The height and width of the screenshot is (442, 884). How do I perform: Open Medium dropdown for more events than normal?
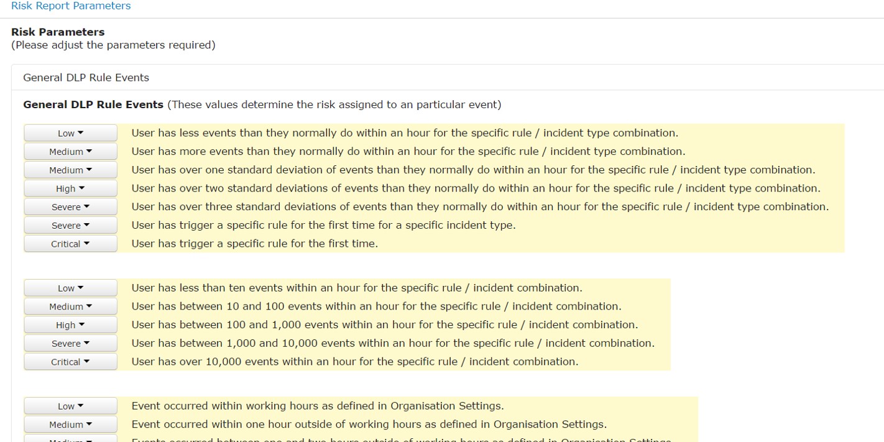pos(70,152)
